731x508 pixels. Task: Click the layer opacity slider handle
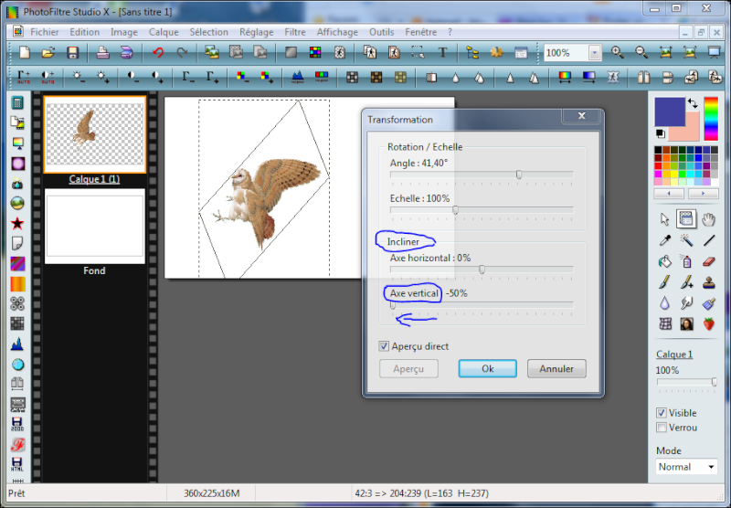(715, 382)
